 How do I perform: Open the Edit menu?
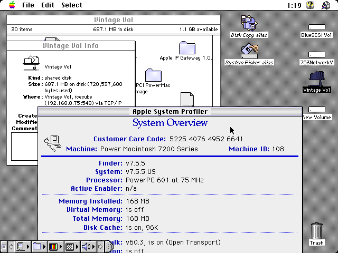(48, 5)
